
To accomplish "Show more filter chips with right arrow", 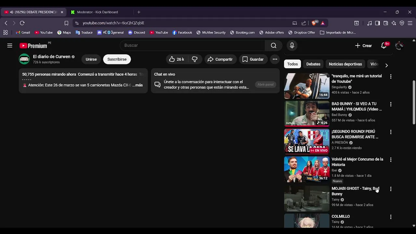I will coord(386,65).
